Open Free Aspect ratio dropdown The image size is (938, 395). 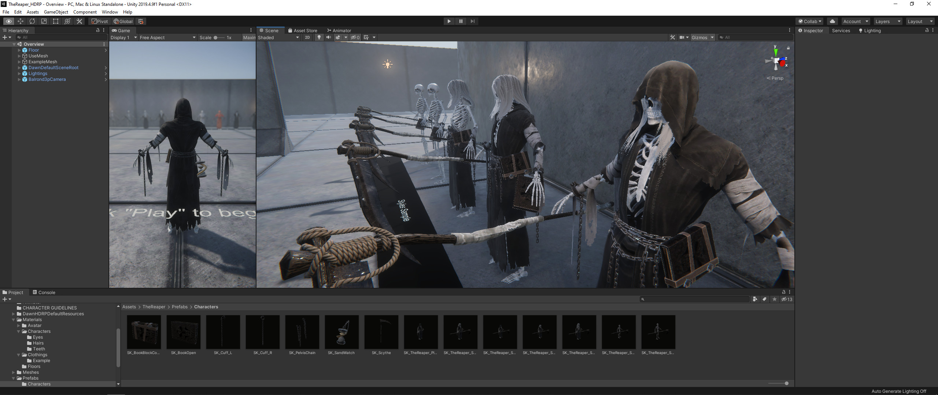point(167,37)
